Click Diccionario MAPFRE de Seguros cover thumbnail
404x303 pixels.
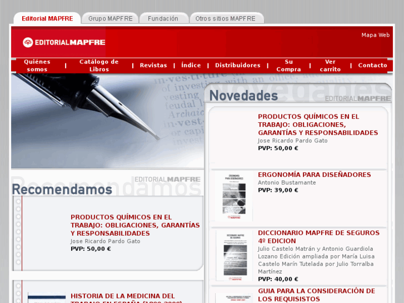235,256
